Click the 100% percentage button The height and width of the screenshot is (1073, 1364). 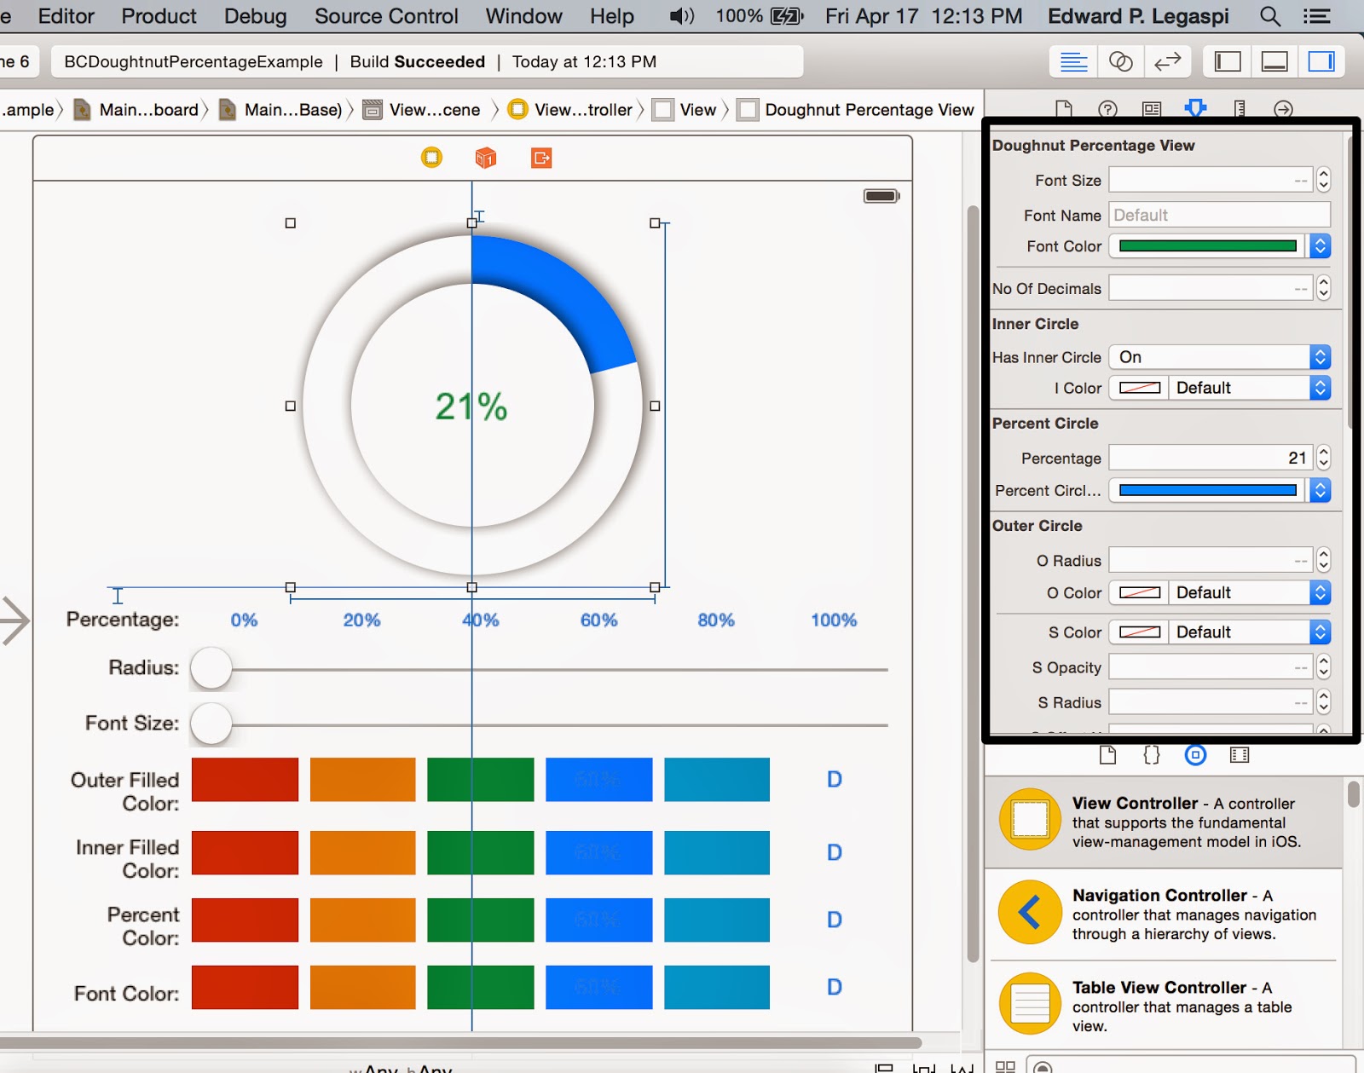(834, 620)
